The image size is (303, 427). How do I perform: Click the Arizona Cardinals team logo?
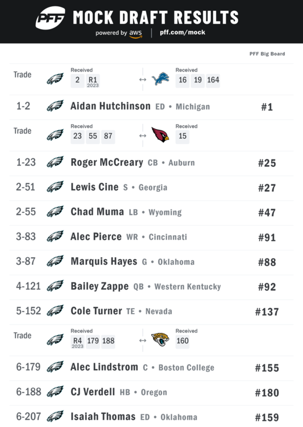click(x=160, y=134)
